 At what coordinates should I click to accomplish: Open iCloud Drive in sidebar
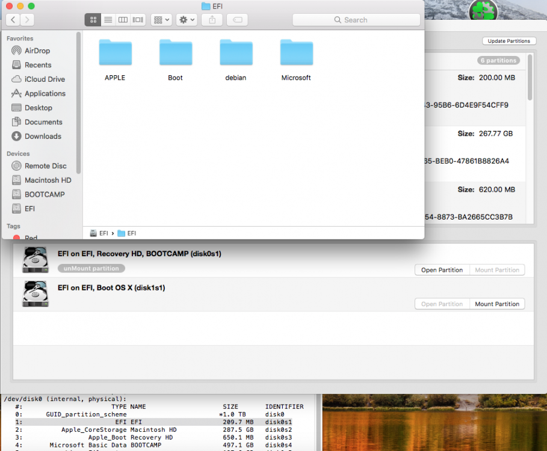click(45, 79)
